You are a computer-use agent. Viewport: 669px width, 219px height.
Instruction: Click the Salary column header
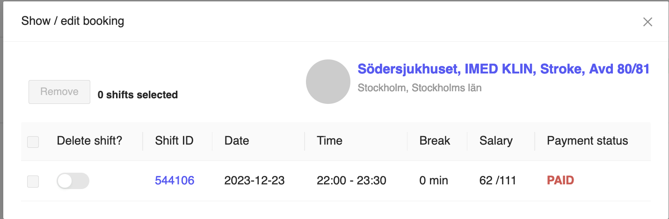pyautogui.click(x=496, y=141)
